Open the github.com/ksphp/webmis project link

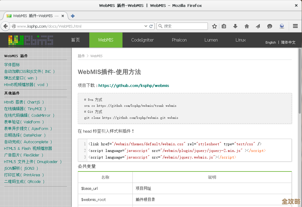coord(134,85)
